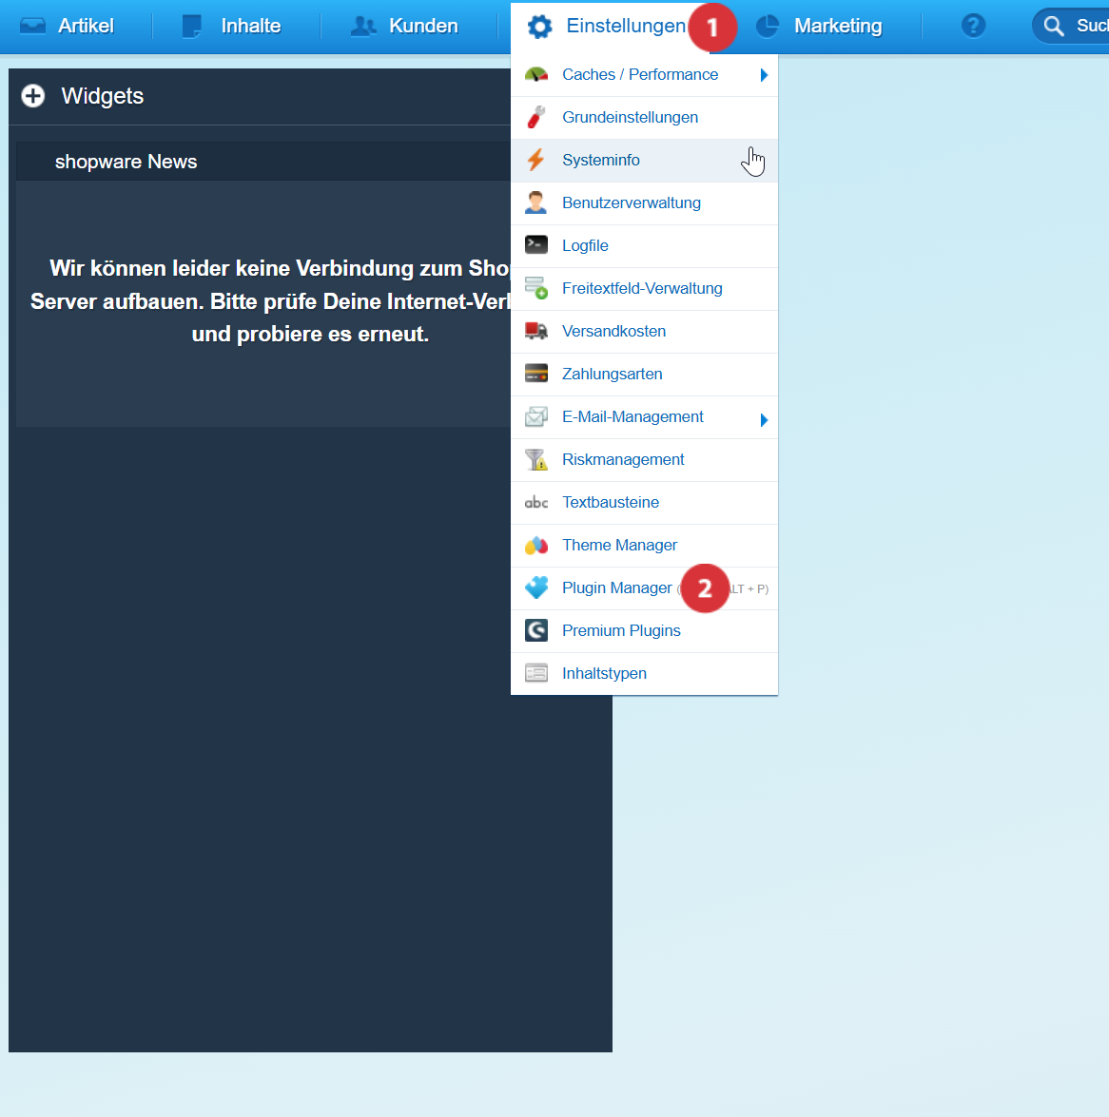The height and width of the screenshot is (1117, 1109).
Task: Select the Grundeinstellungen wrench icon
Action: (x=536, y=117)
